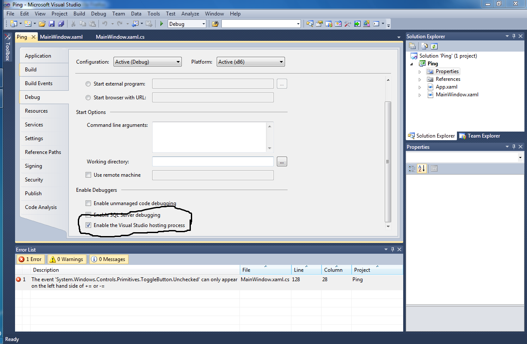
Task: Click the Add New Item toolbar icon
Action: point(28,24)
